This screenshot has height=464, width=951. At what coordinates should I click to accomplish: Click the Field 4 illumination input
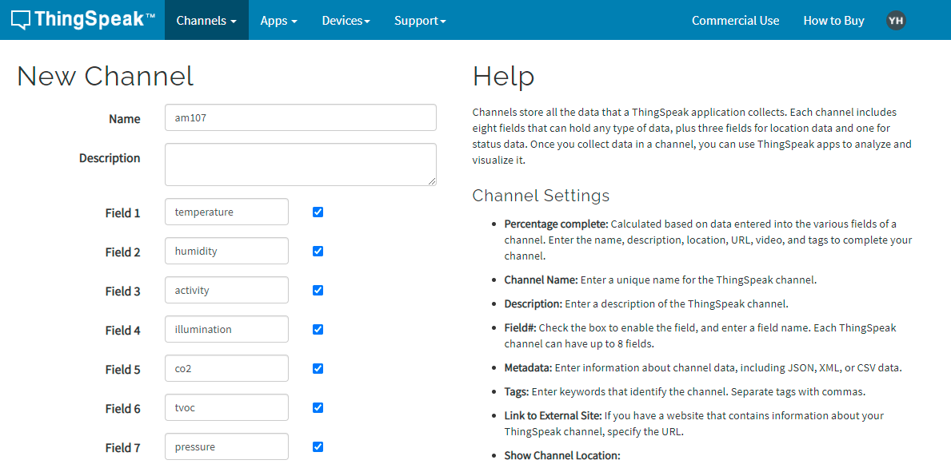pos(227,330)
